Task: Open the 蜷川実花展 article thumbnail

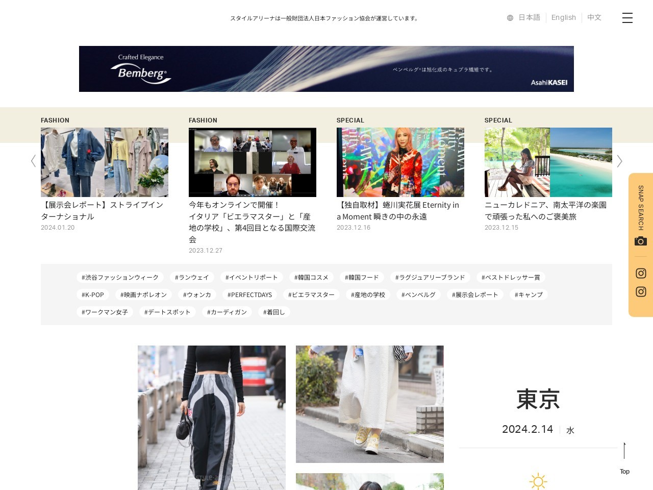Action: coord(400,162)
